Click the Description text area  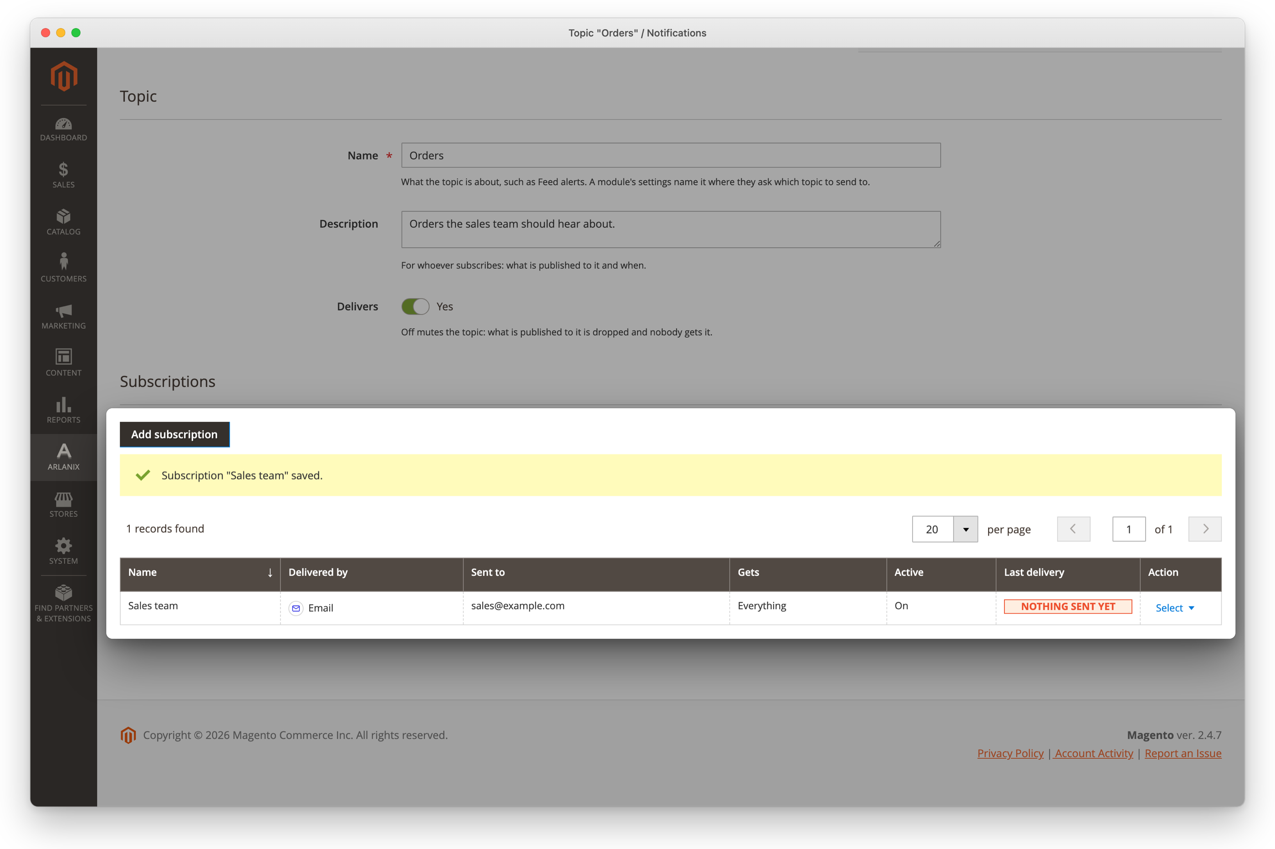tap(671, 229)
